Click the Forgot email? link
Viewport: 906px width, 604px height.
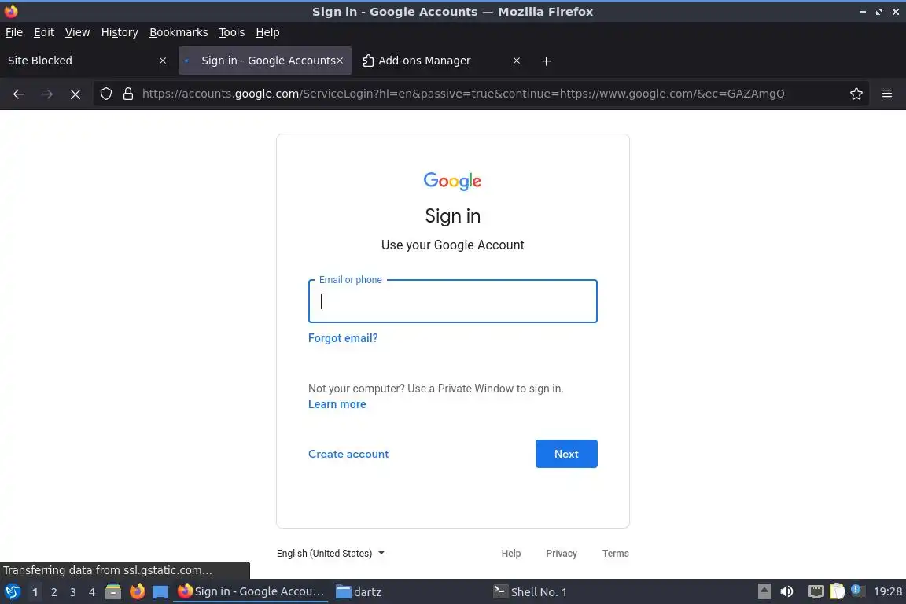pos(343,338)
